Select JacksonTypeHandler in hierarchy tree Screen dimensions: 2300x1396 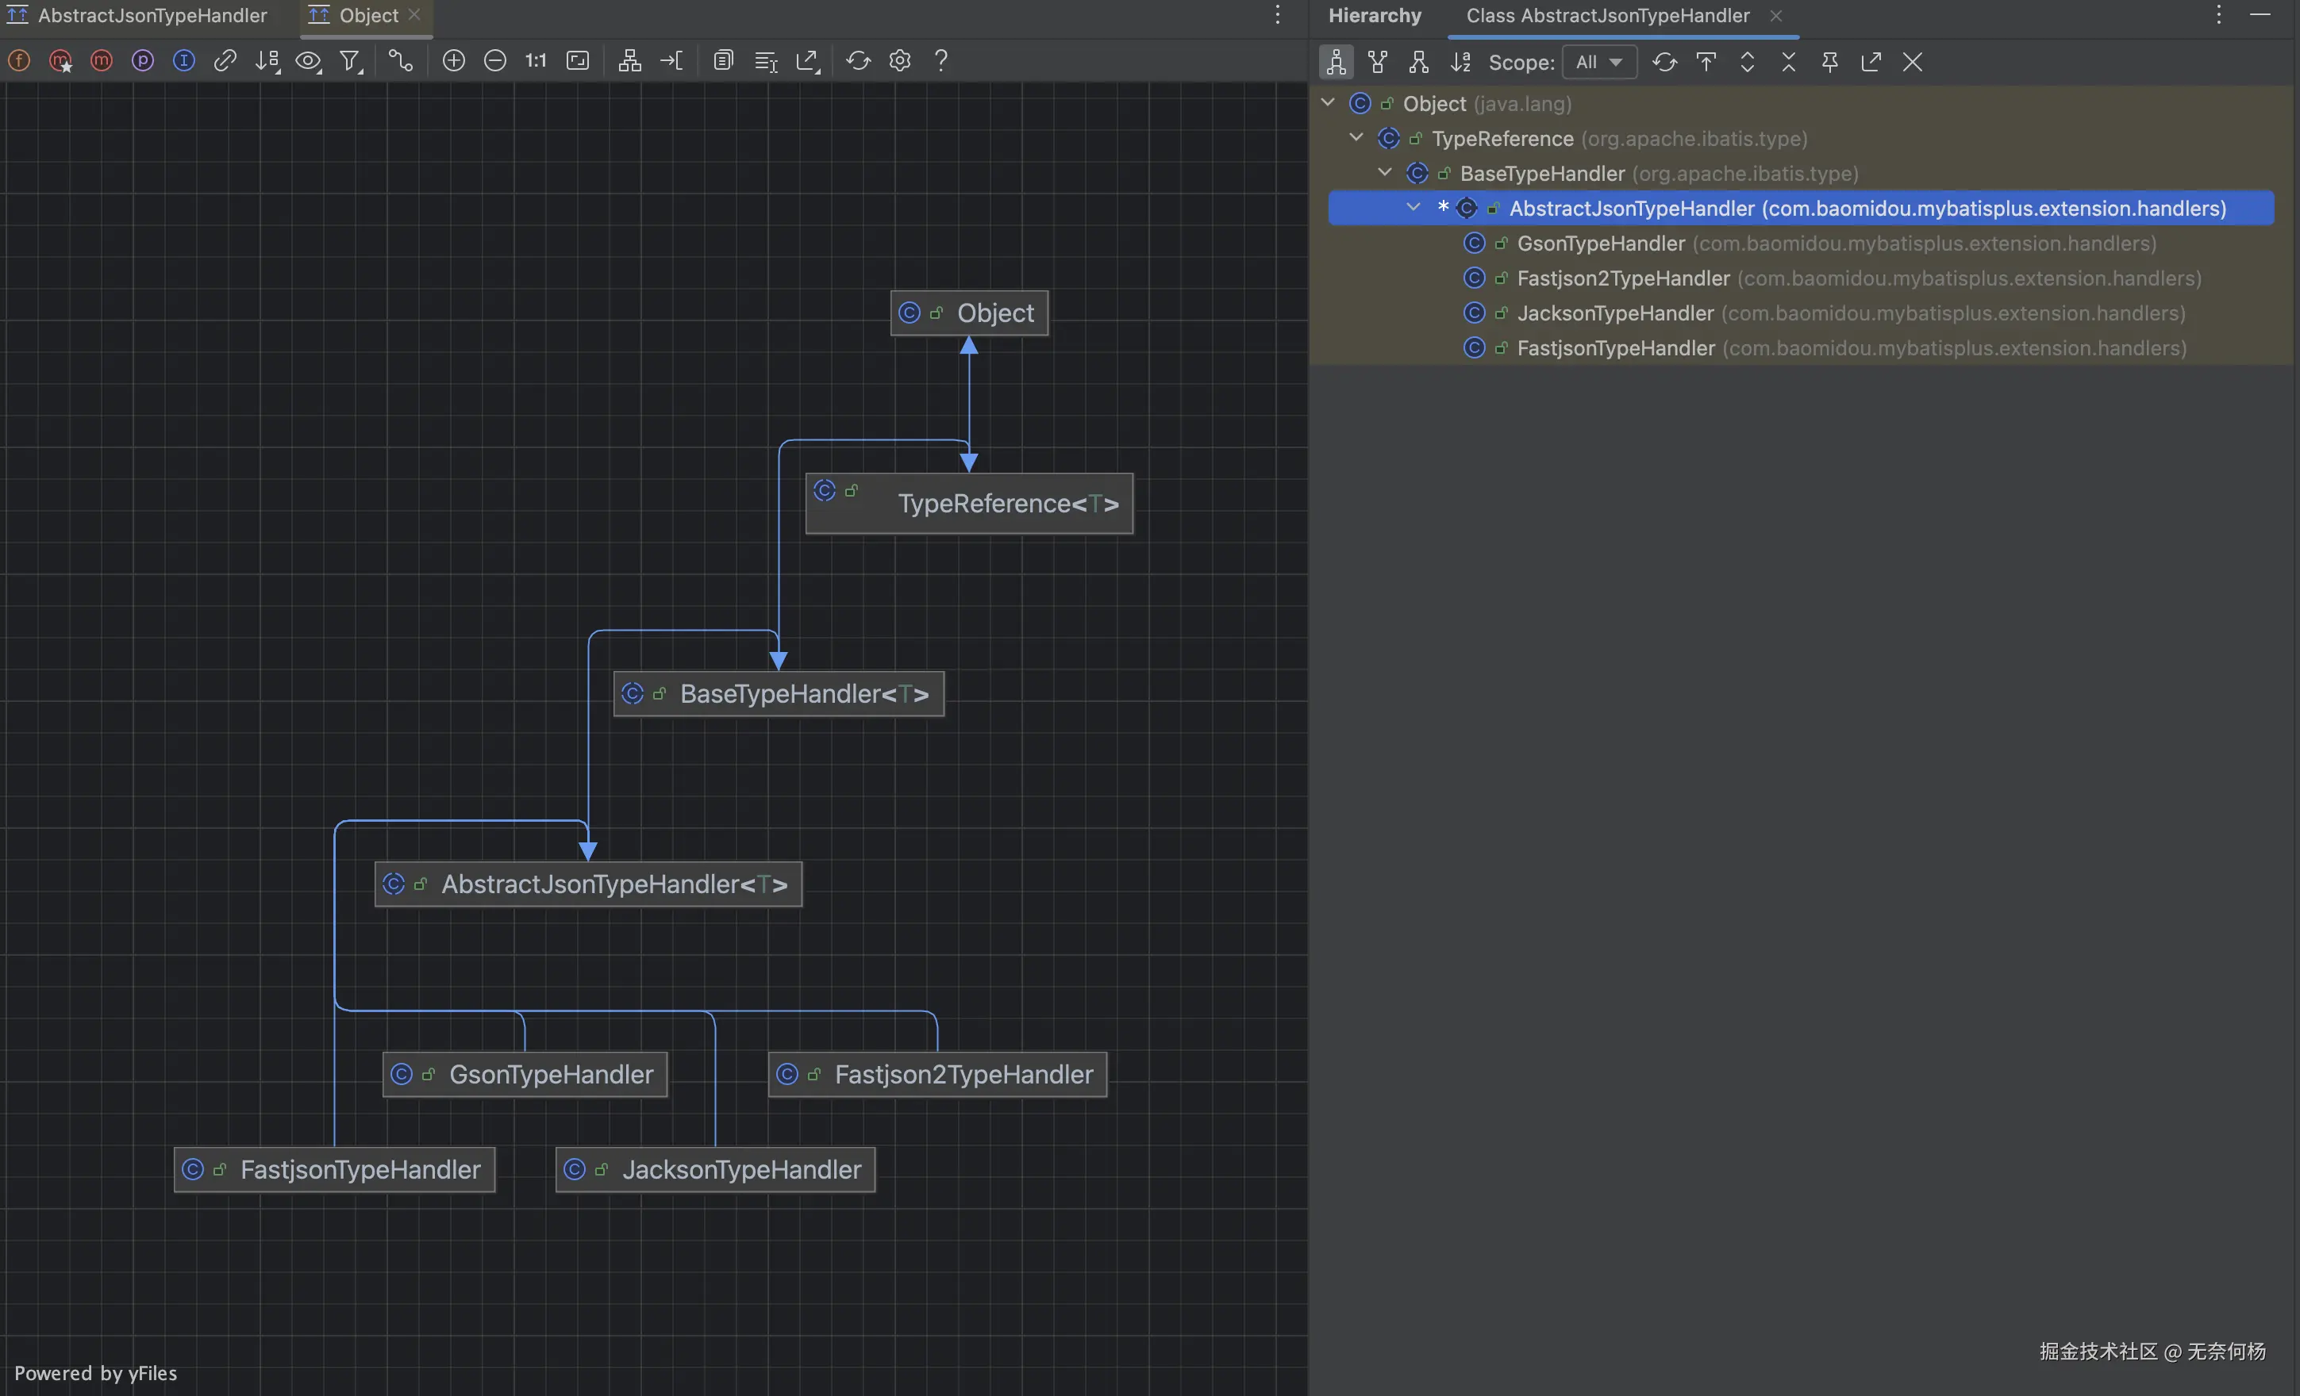[1615, 313]
